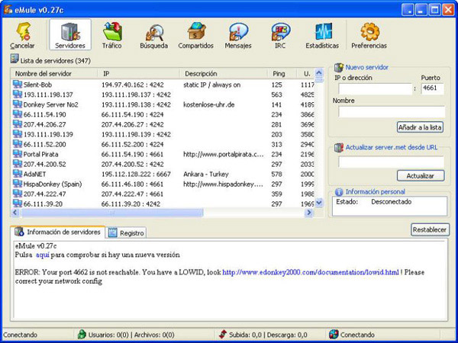Screen dimensions: 458x343
Task: Sort by Nombre del servidor column
Action: (53, 73)
